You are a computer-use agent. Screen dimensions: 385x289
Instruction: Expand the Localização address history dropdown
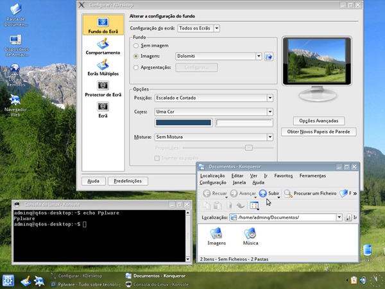click(339, 217)
